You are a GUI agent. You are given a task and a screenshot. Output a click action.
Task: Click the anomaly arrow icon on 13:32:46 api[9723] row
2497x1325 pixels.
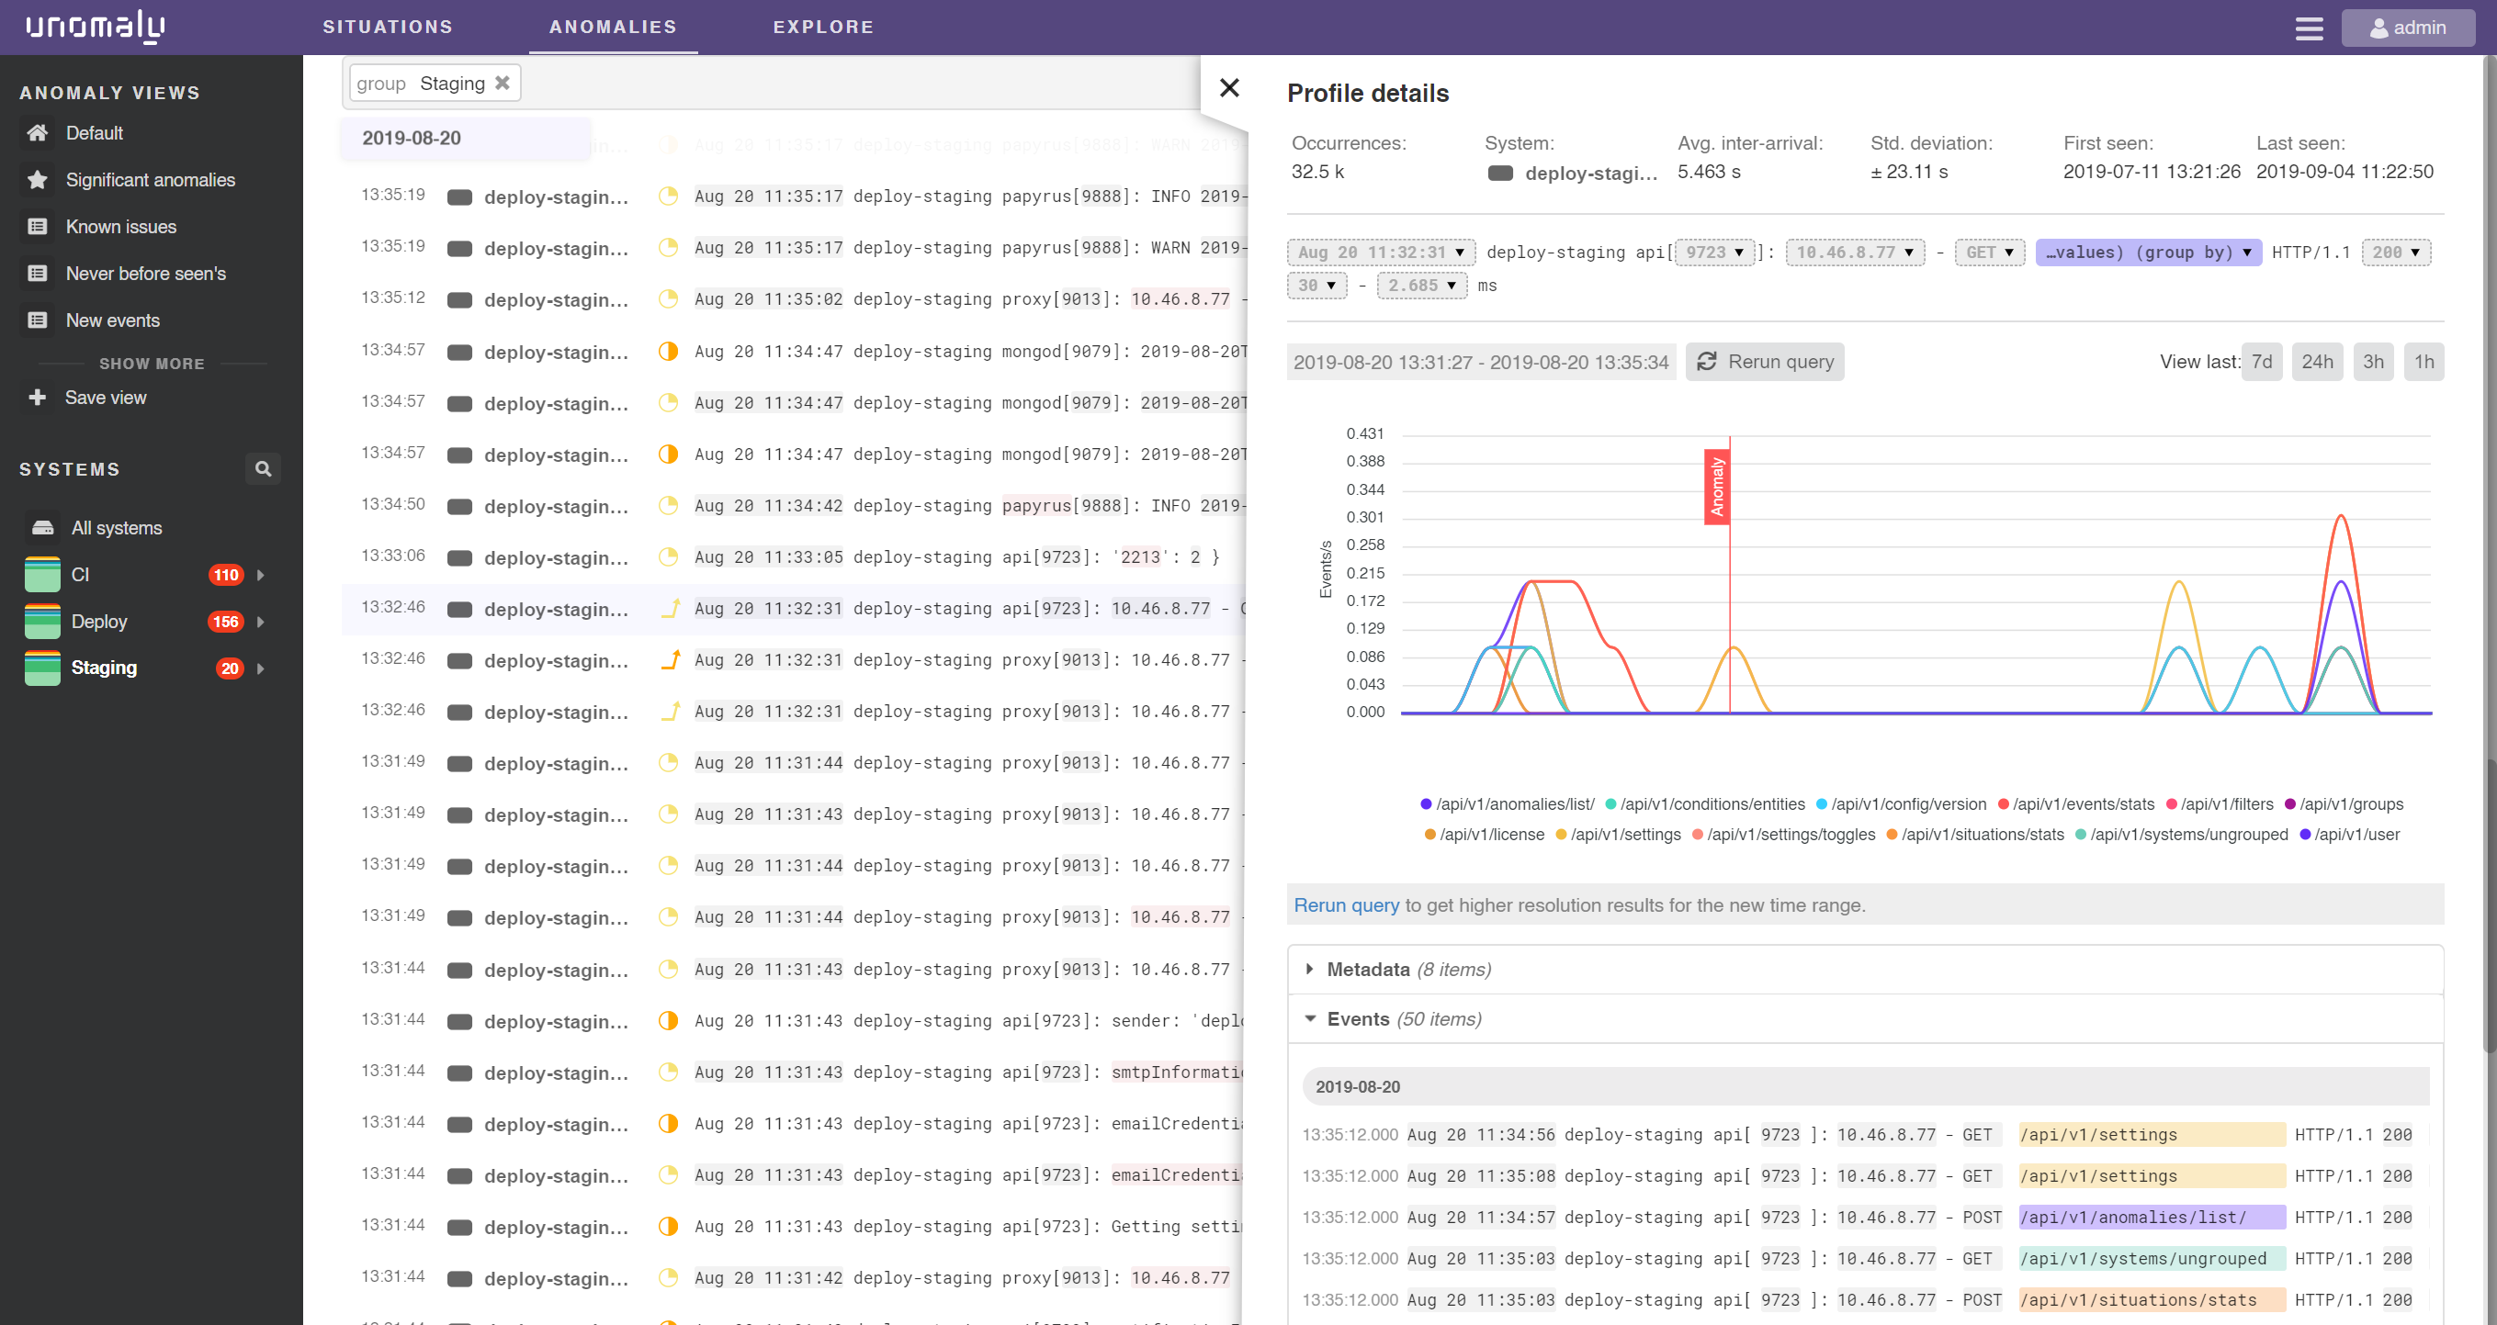(669, 608)
